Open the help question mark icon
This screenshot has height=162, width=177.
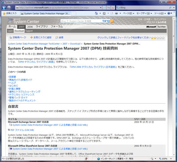pos(169,13)
